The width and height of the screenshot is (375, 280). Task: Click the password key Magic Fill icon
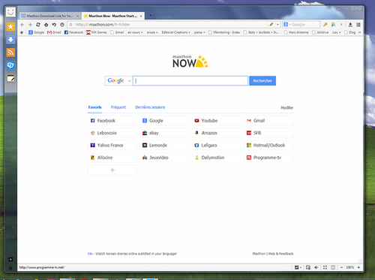pyautogui.click(x=325, y=25)
